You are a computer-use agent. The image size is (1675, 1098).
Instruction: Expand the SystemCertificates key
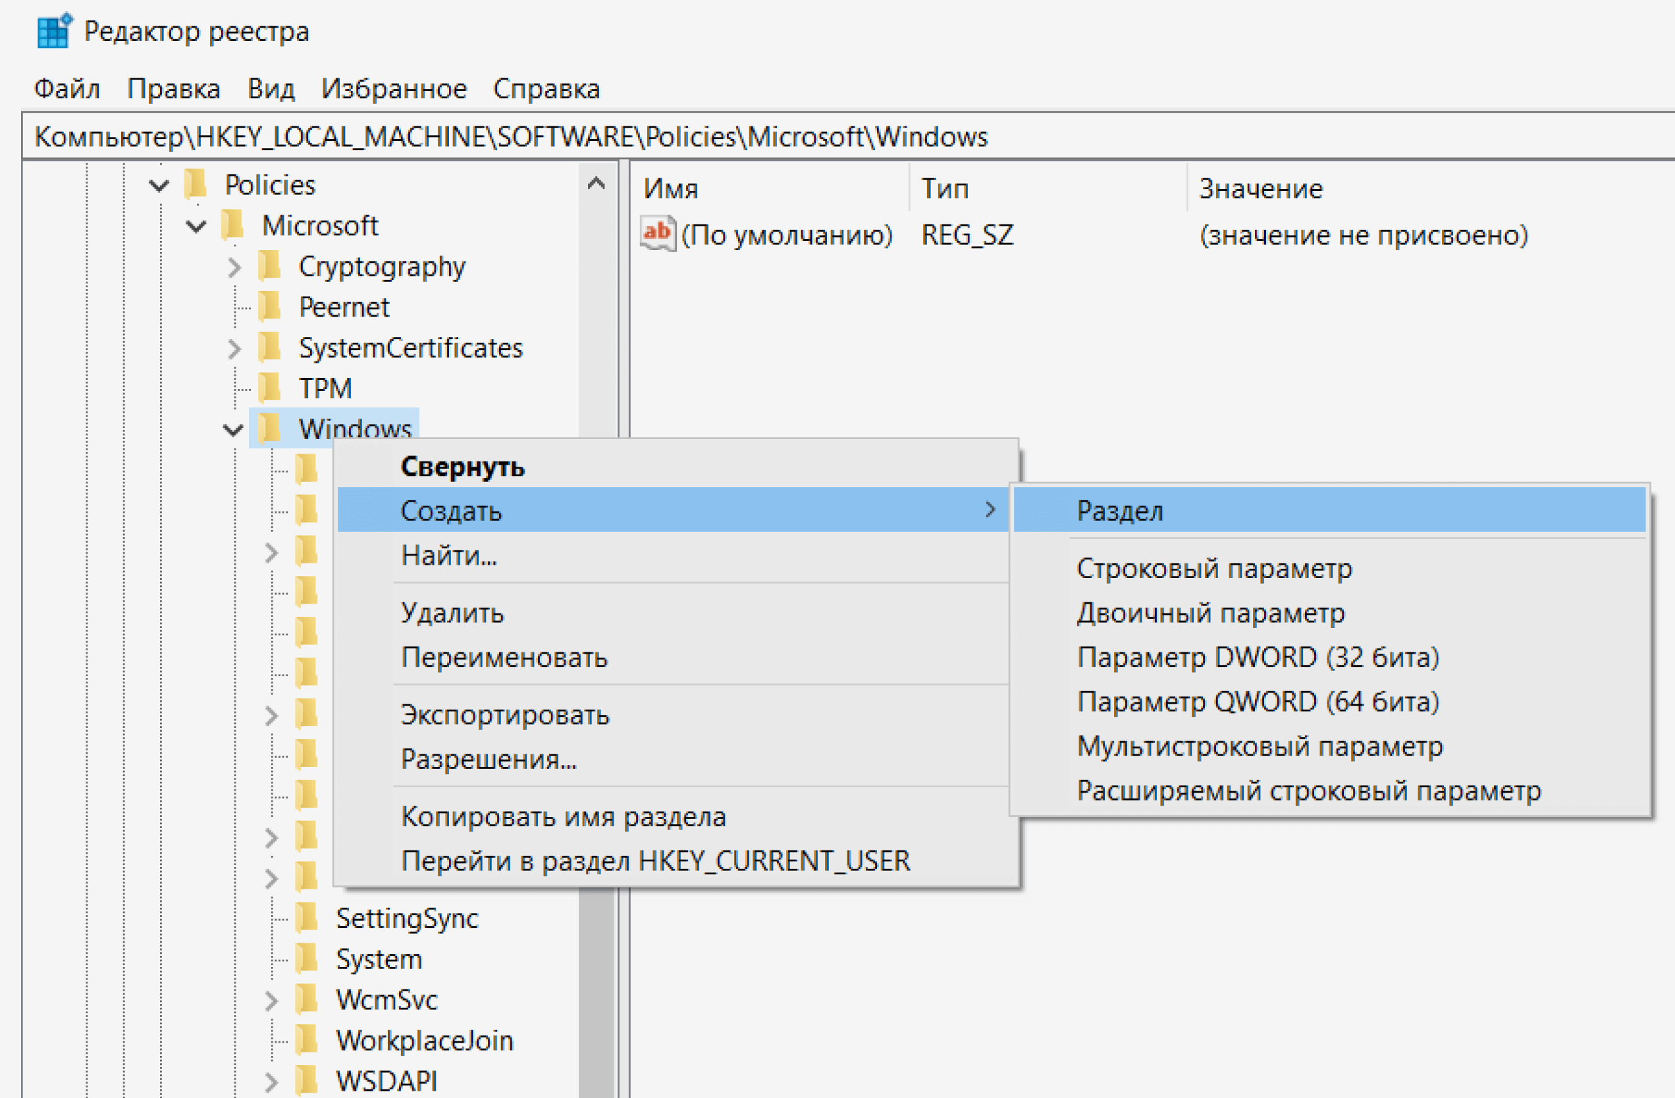235,348
